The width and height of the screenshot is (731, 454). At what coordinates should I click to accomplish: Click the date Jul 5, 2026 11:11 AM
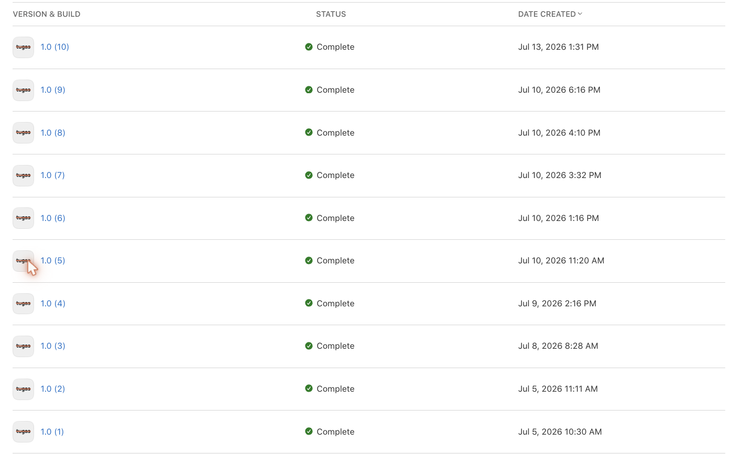[558, 389]
